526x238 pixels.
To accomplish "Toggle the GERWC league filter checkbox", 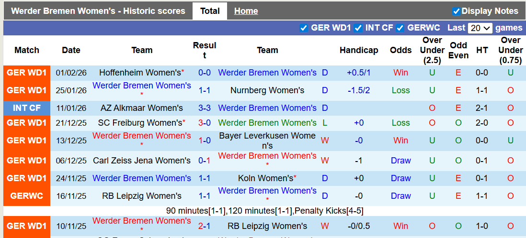I will (400, 28).
